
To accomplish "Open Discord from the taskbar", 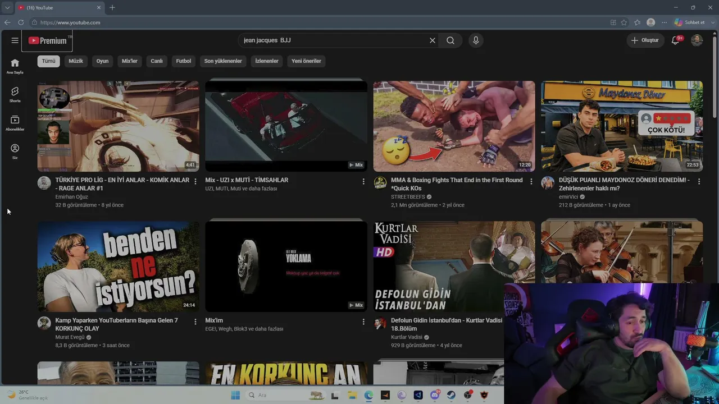I will coord(434,395).
